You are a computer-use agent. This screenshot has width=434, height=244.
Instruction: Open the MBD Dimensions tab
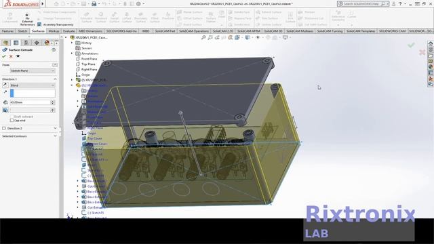click(x=90, y=31)
